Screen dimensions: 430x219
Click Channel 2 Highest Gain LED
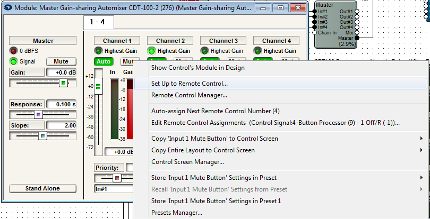pos(152,51)
